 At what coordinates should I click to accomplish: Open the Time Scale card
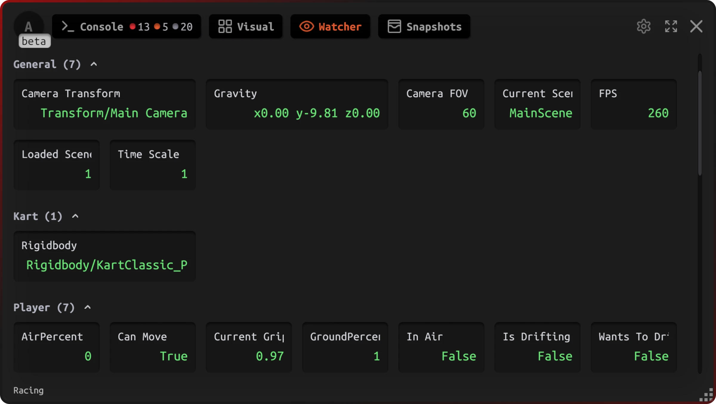(152, 165)
